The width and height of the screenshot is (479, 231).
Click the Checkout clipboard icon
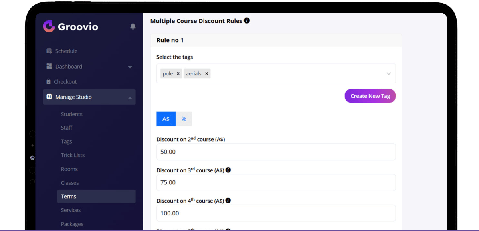coord(49,82)
